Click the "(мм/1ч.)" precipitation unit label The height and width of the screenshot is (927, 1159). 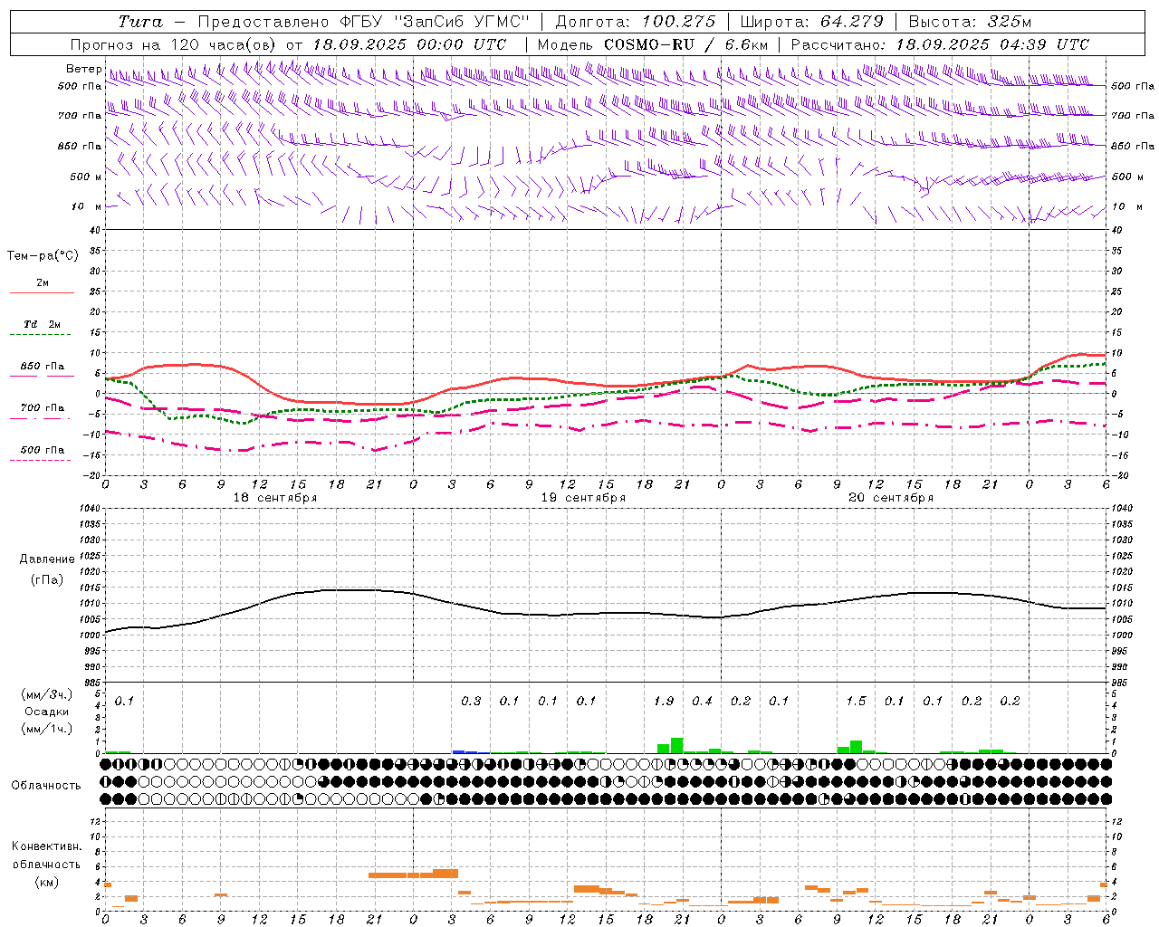point(47,729)
